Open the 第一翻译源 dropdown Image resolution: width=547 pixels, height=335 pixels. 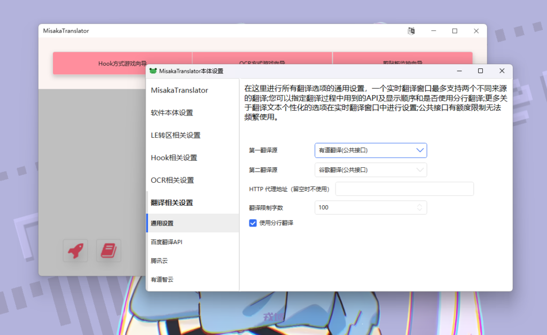pos(371,150)
